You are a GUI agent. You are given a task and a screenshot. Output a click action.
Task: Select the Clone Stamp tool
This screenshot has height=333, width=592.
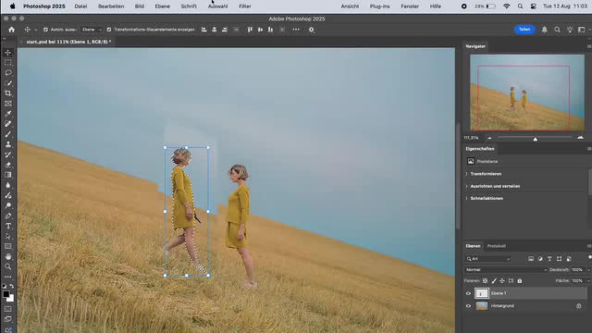tap(8, 144)
